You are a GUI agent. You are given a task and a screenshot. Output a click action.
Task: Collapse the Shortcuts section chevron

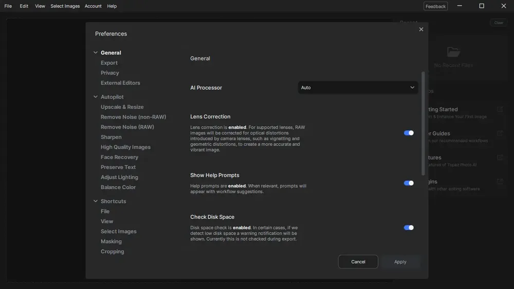(96, 201)
